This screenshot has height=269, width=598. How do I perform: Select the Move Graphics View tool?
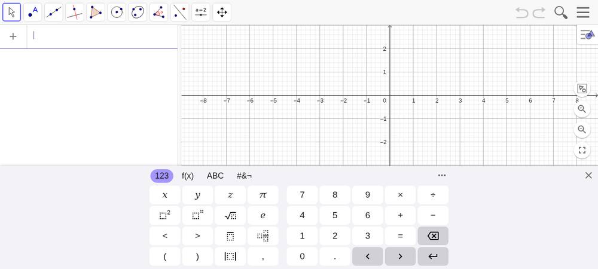click(x=222, y=12)
